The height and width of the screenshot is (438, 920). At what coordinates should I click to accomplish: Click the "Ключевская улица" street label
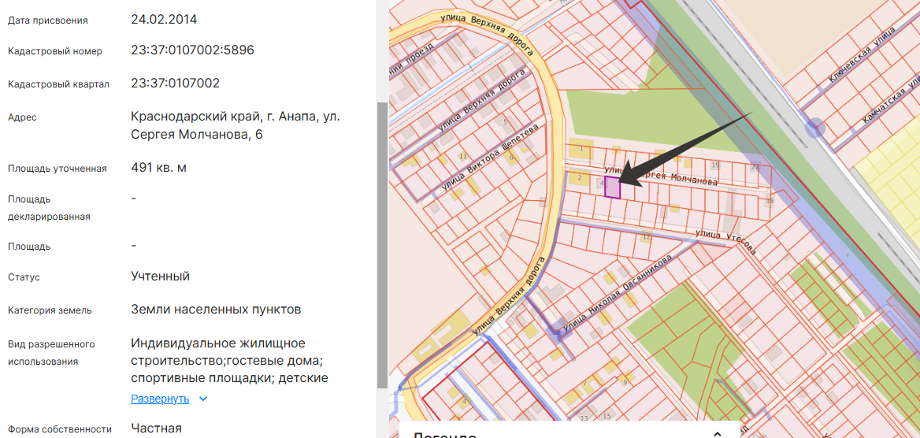pos(862,57)
